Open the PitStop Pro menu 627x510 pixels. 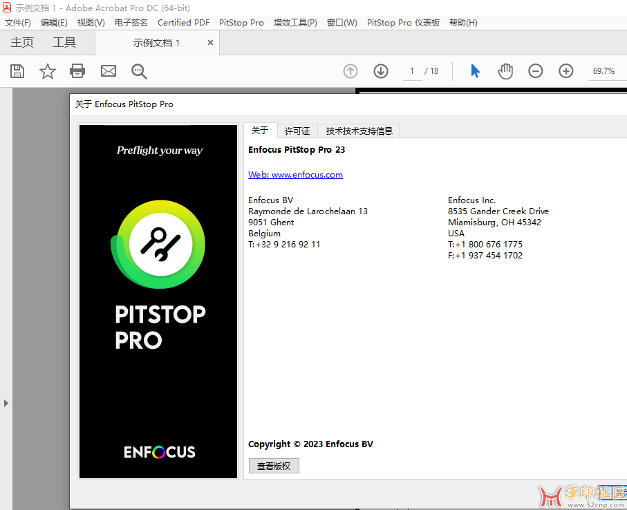241,23
